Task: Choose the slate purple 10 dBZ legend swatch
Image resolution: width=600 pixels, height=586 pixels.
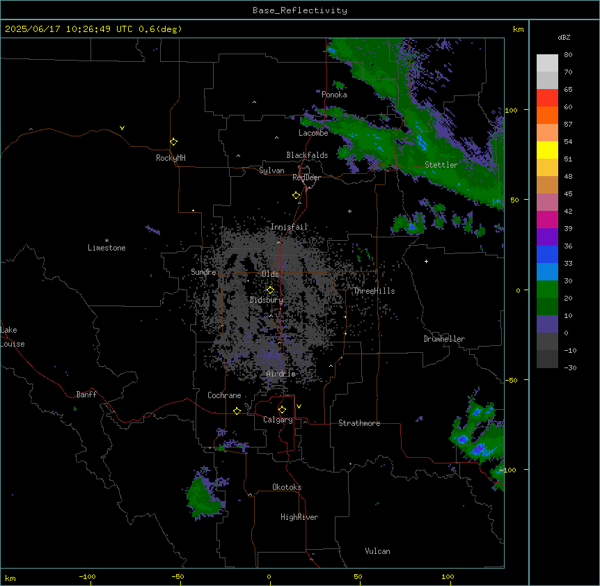Action: [x=547, y=324]
